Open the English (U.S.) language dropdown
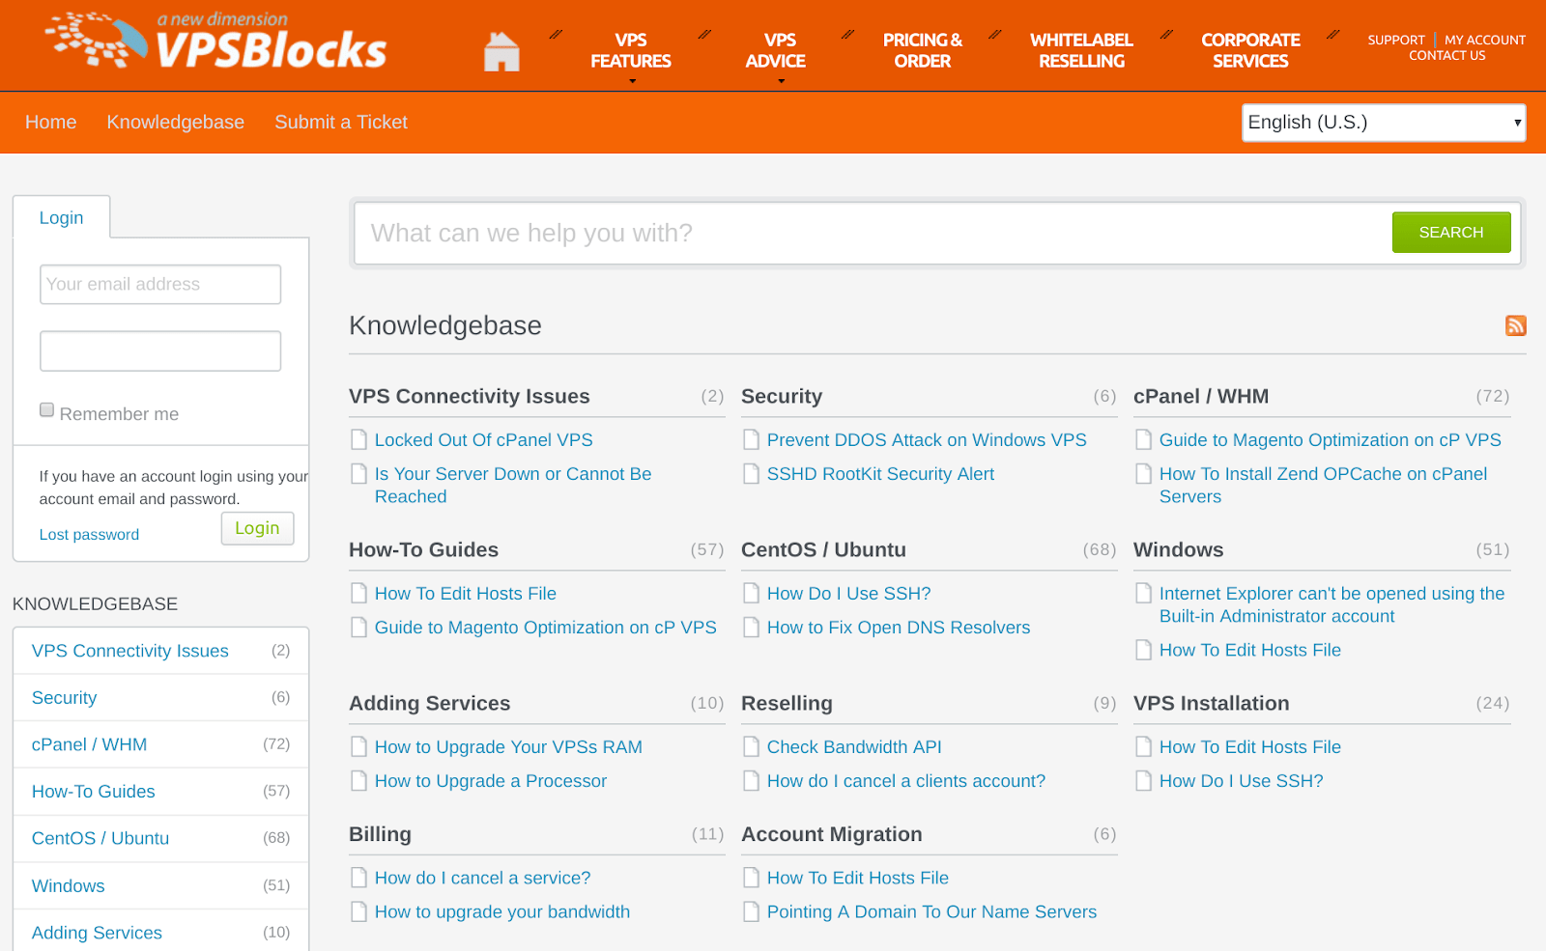Screen dimensions: 1546x951 point(1384,123)
